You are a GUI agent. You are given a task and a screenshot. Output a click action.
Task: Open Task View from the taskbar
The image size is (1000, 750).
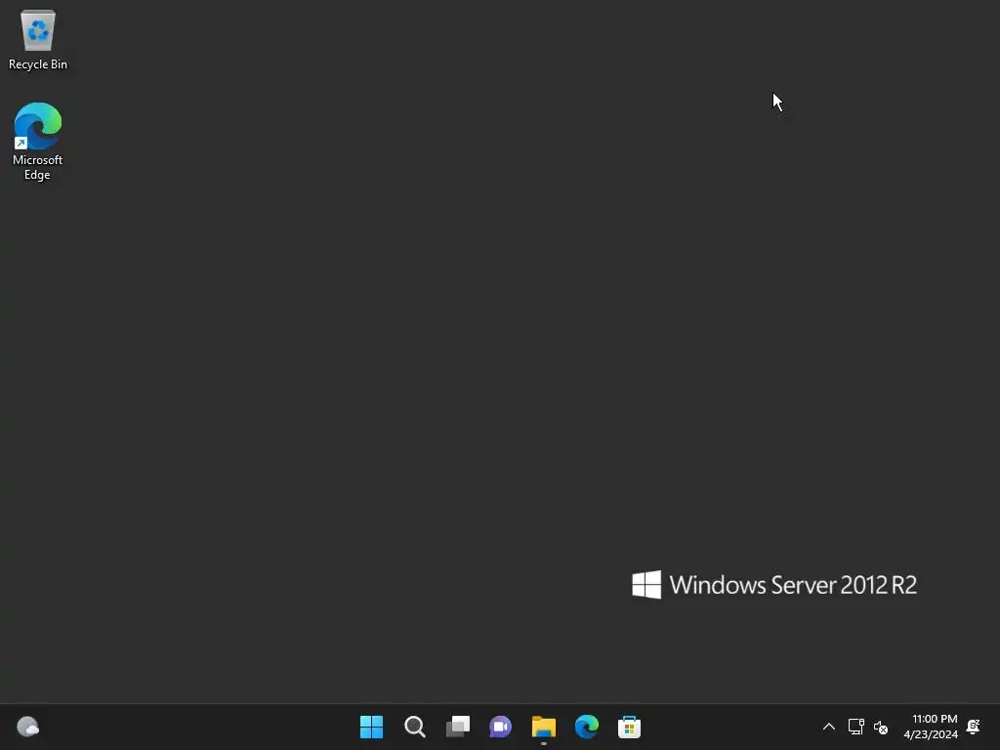click(x=458, y=727)
